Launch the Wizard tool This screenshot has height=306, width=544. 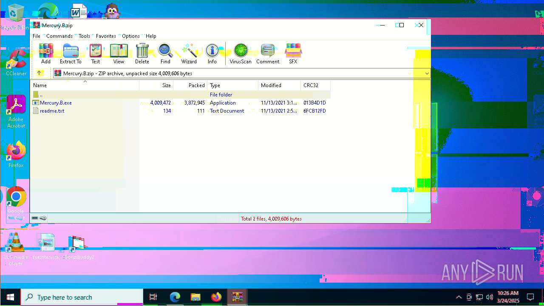click(x=189, y=54)
